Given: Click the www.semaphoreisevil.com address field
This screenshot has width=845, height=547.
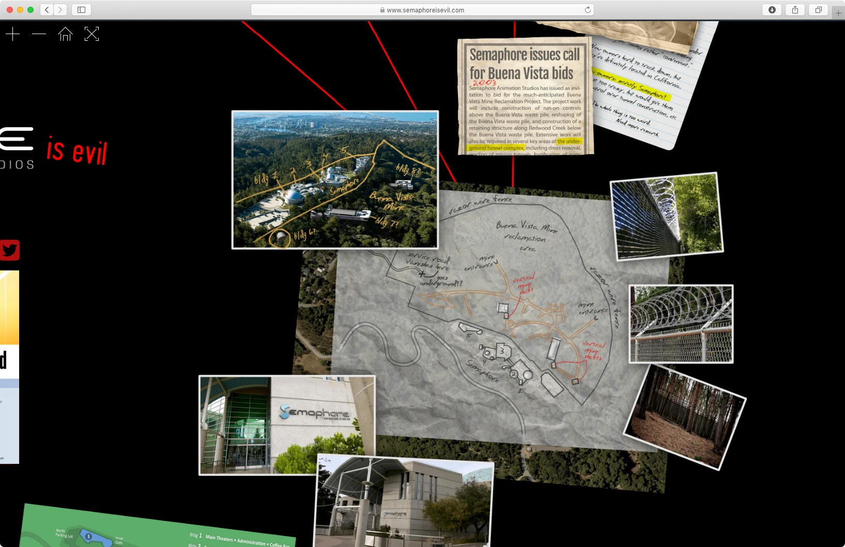Looking at the screenshot, I should [422, 10].
